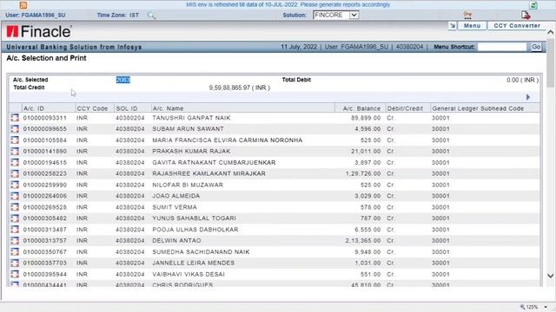Click the Finacle logo

click(x=39, y=31)
